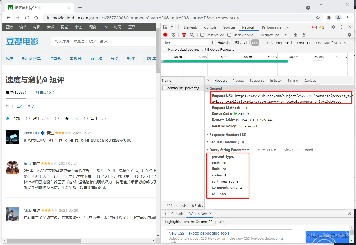Viewport: 356px width, 245px height.
Task: Open the network search magnifier icon
Action: point(192,35)
